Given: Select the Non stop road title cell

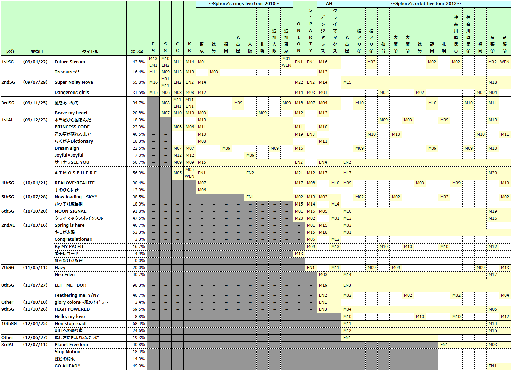Looking at the screenshot, I should (x=90, y=324).
